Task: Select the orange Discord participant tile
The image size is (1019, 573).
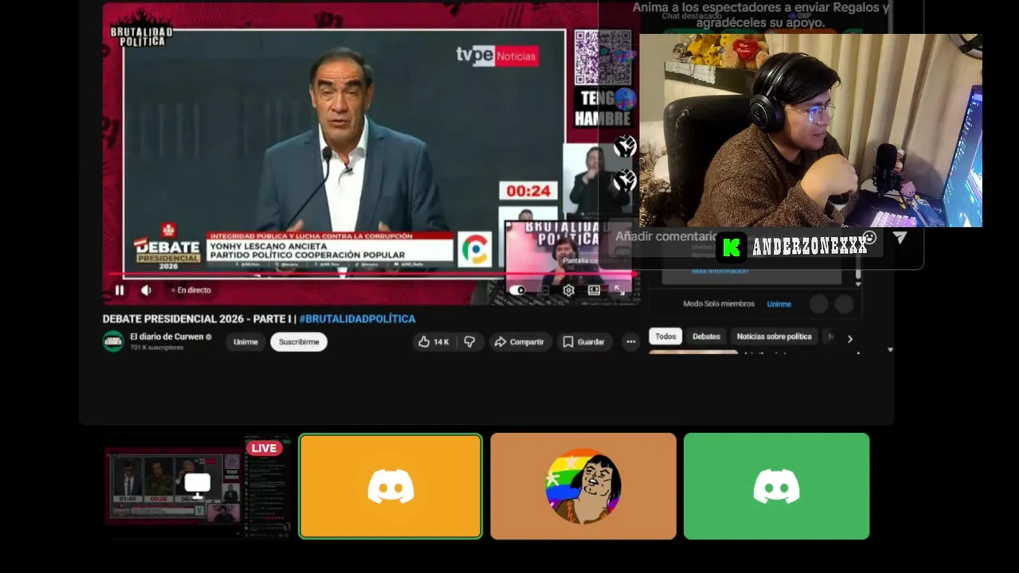Action: [x=390, y=486]
